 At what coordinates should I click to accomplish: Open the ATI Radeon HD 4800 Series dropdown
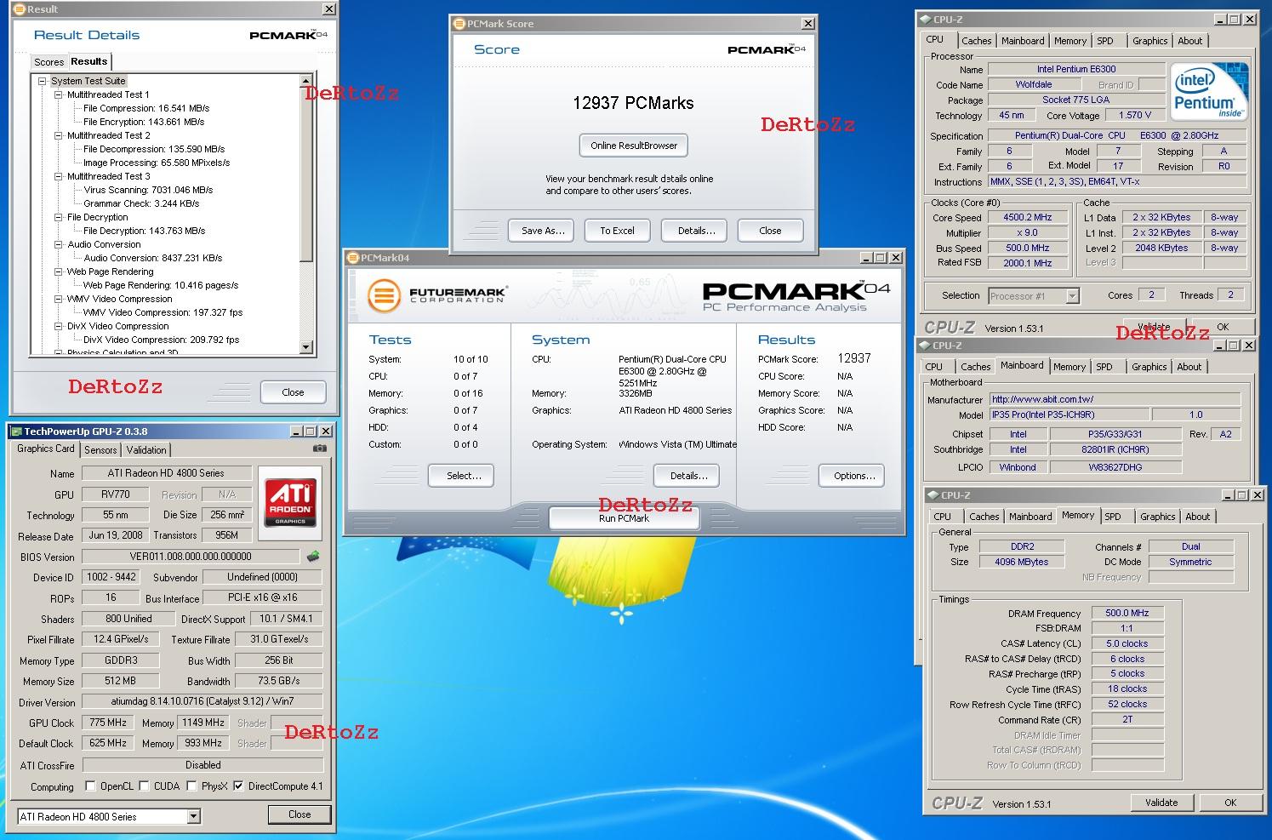194,817
